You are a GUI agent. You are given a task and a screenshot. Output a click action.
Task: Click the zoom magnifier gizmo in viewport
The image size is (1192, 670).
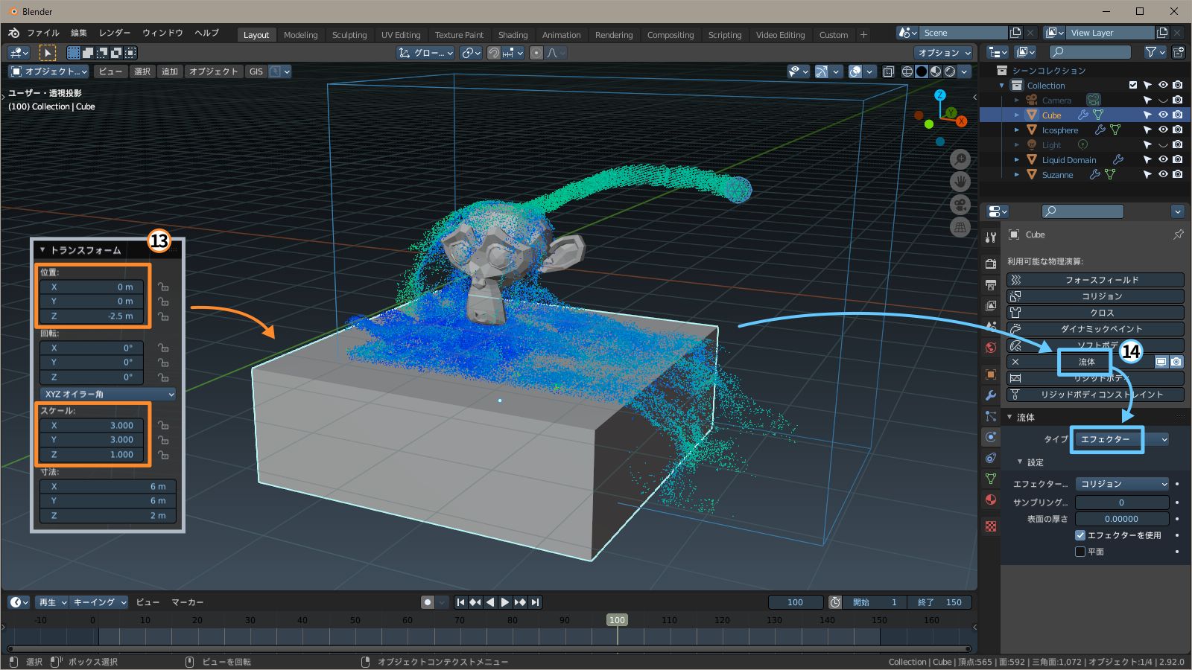click(x=960, y=159)
